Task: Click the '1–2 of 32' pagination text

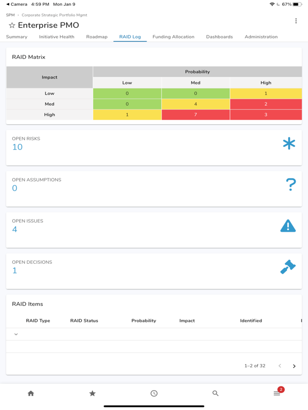Action: click(255, 366)
